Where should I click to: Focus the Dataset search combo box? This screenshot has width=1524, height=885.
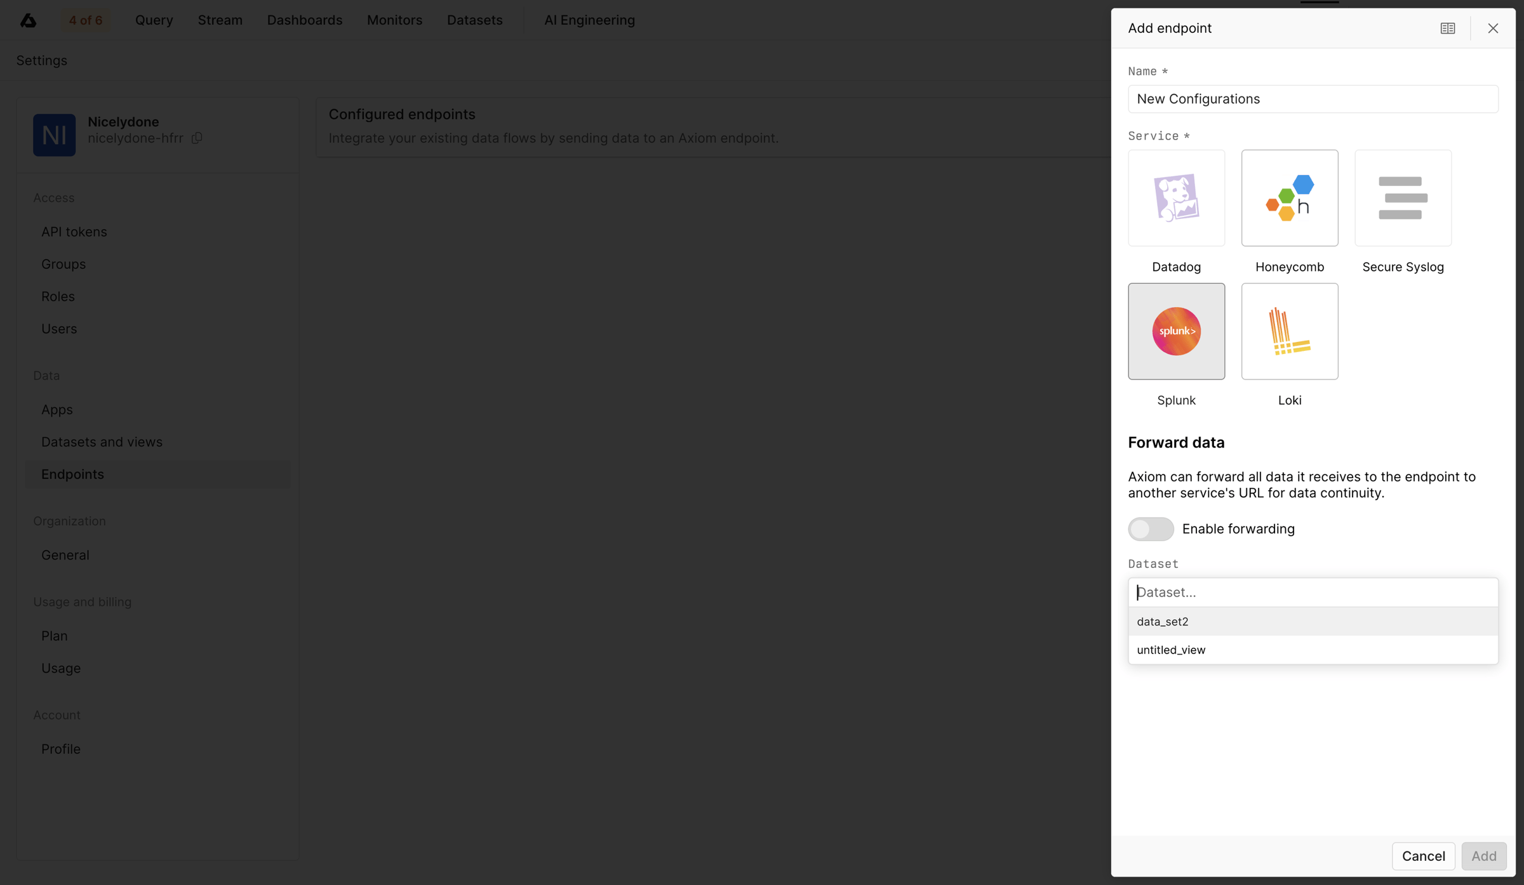tap(1313, 592)
